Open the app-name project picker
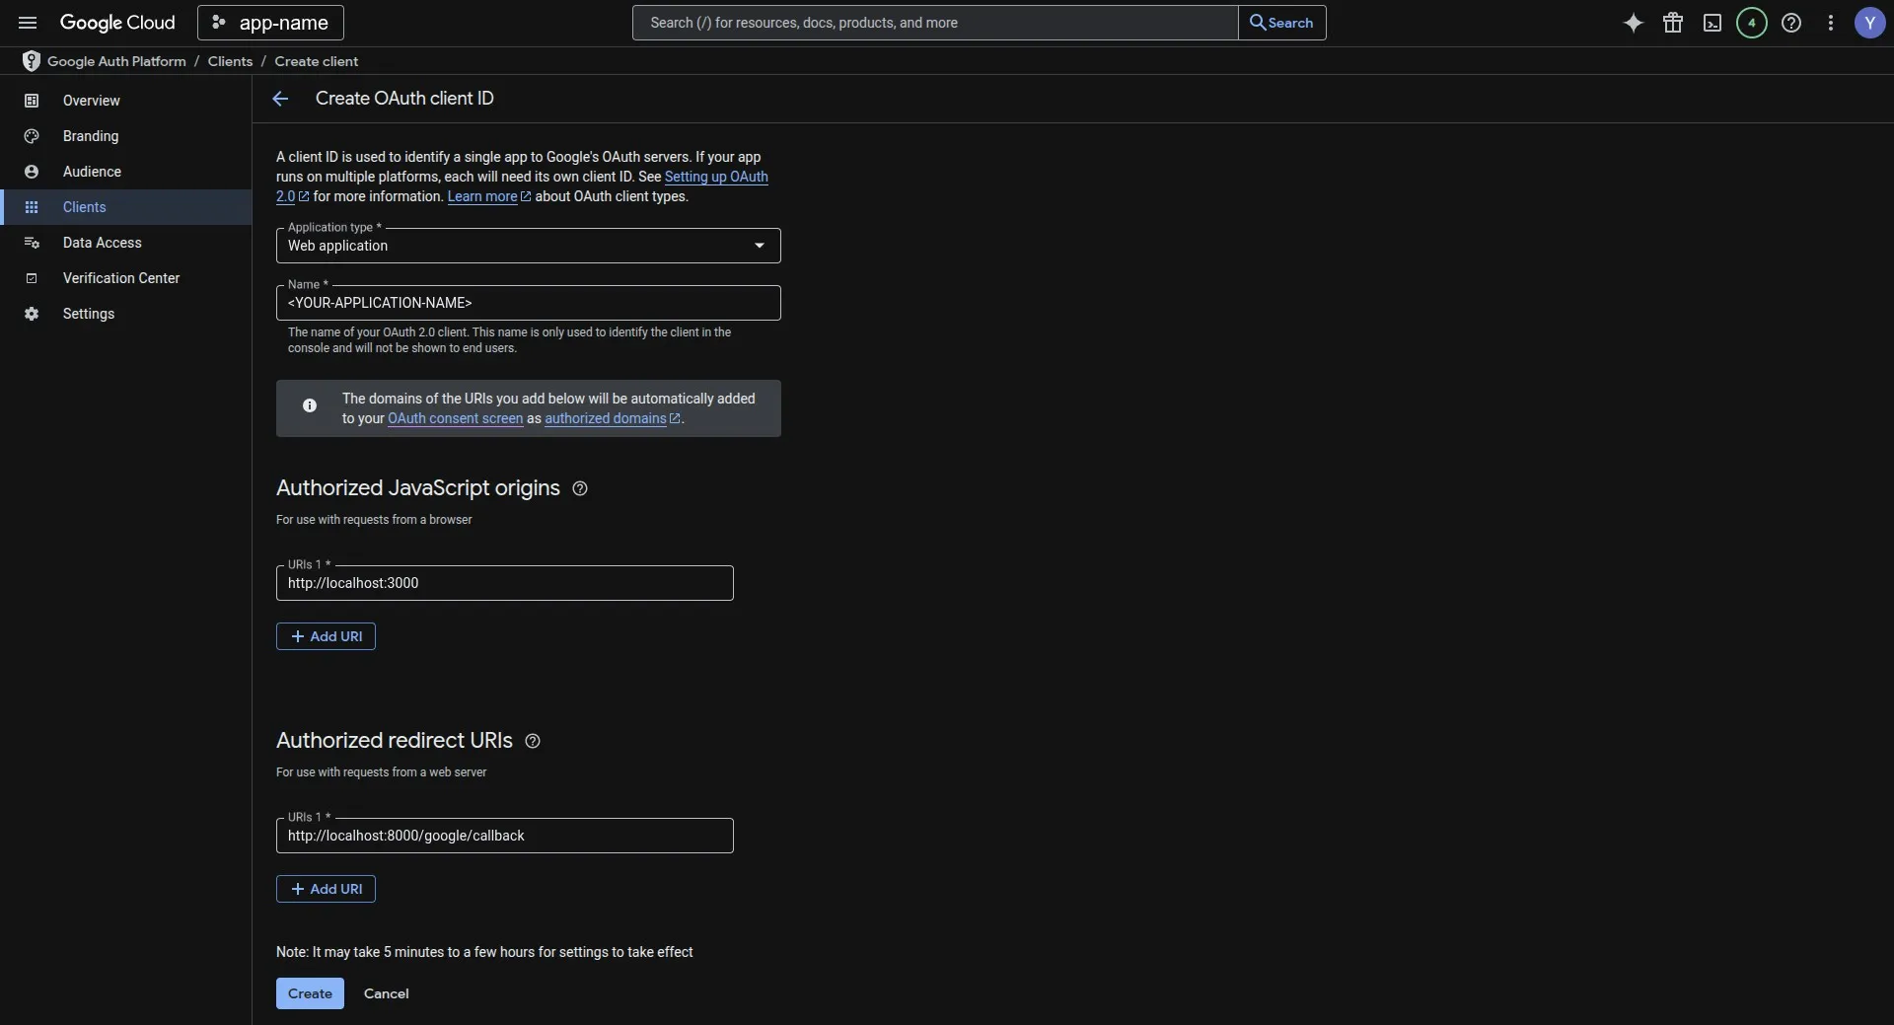The image size is (1894, 1025). click(x=270, y=23)
